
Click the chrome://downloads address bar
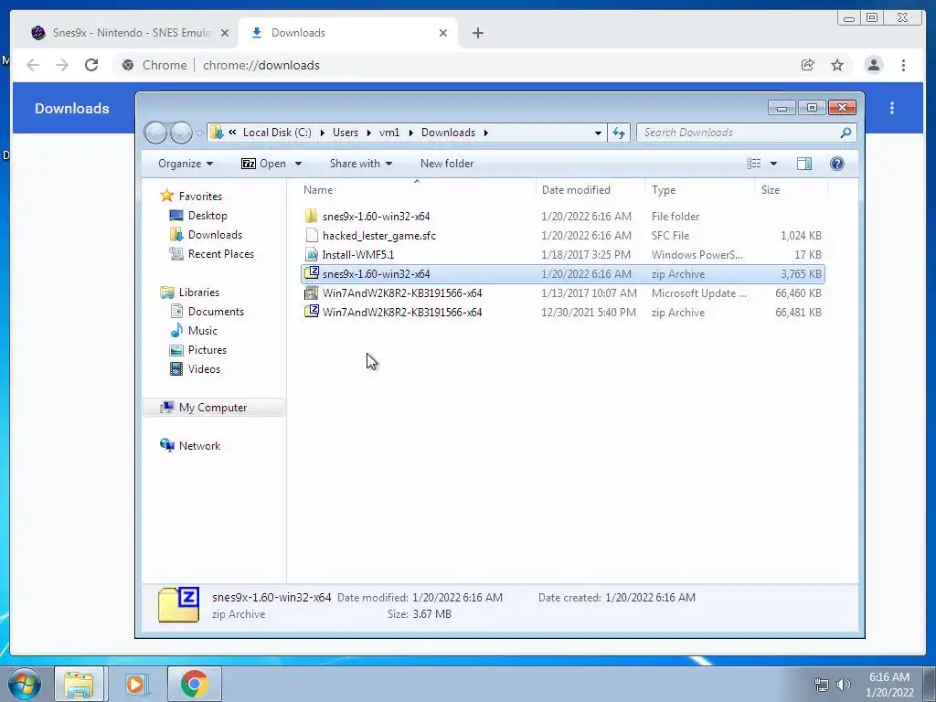[453, 65]
